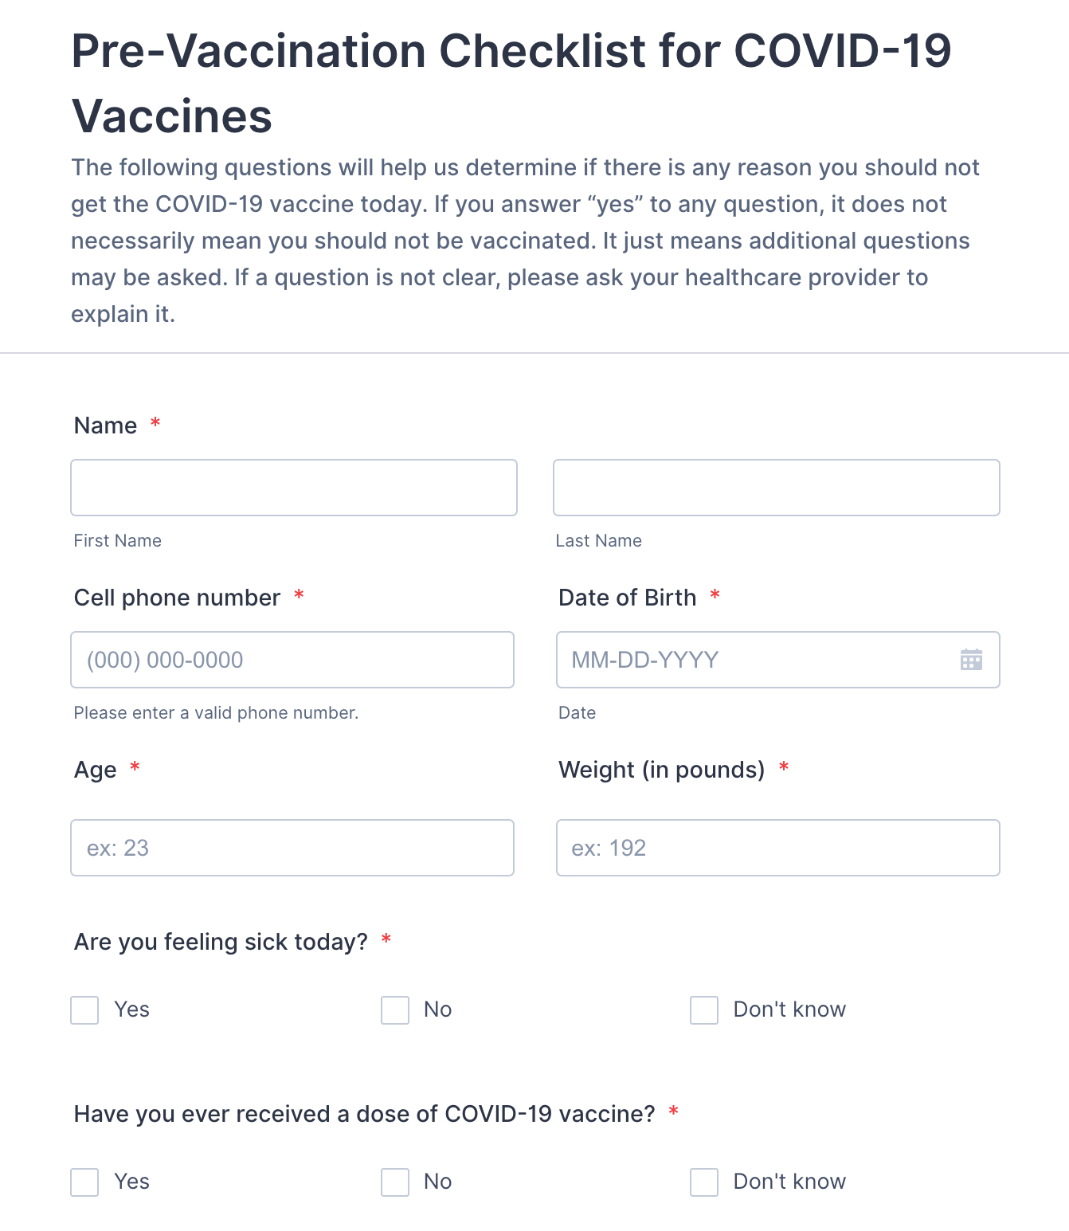This screenshot has height=1231, width=1069.
Task: Click the "Are you feeling sick today?" question
Action: click(221, 942)
